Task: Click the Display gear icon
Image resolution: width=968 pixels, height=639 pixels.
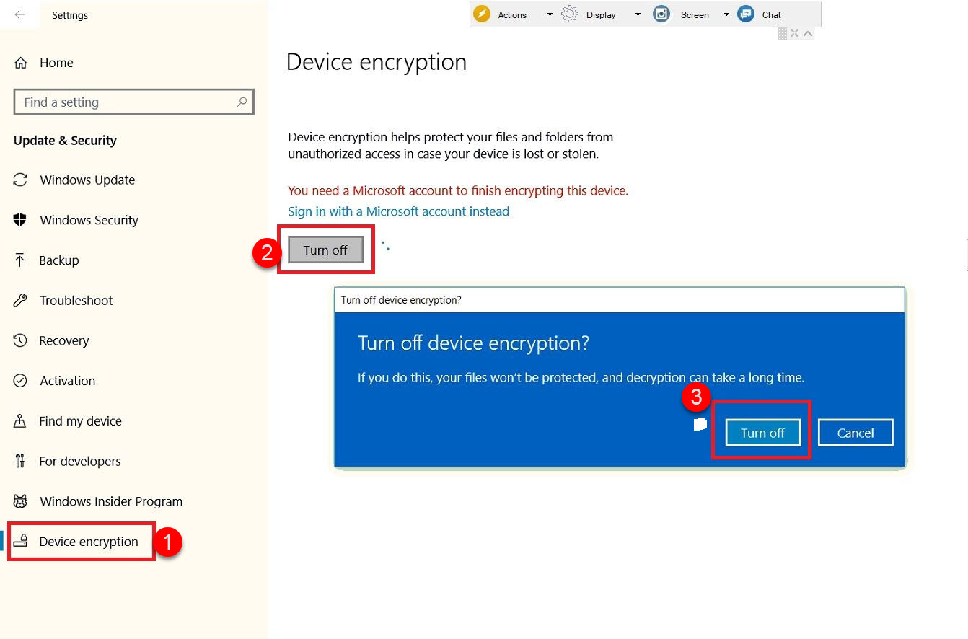Action: [570, 14]
